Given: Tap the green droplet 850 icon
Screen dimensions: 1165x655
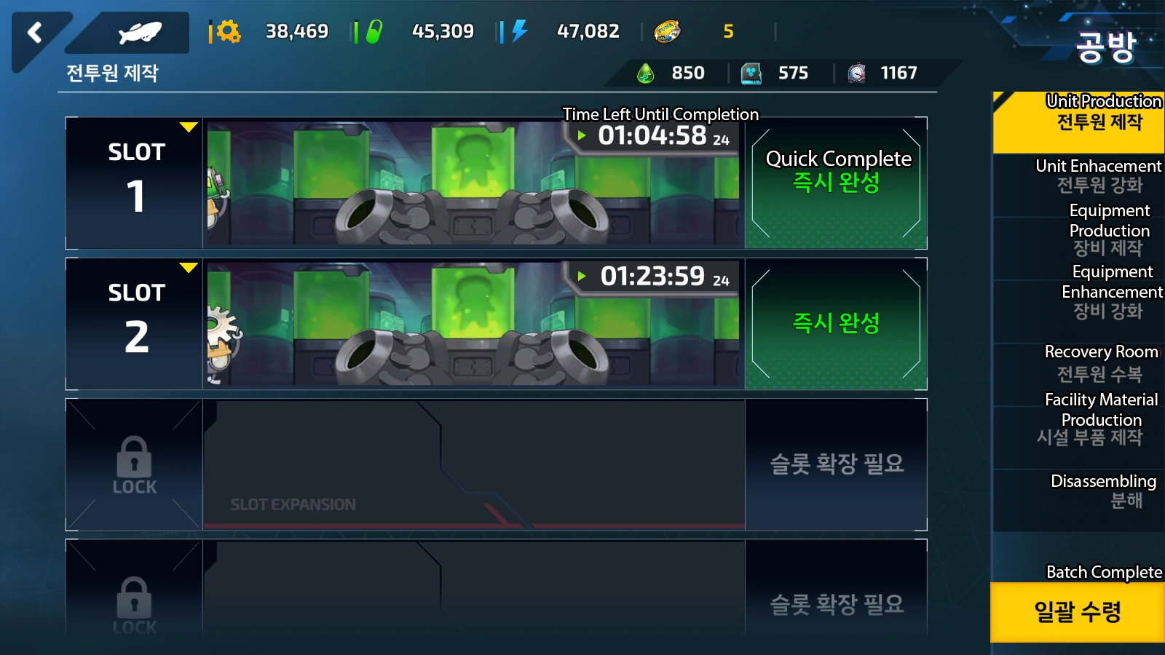Looking at the screenshot, I should tap(645, 73).
